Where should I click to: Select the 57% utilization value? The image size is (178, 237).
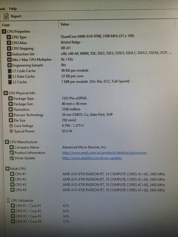pyautogui.click(x=66, y=221)
